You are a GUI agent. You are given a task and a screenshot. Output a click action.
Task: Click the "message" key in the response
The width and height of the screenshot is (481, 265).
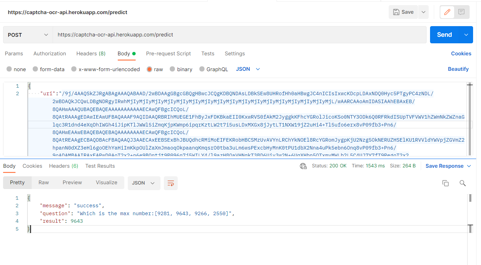54,206
